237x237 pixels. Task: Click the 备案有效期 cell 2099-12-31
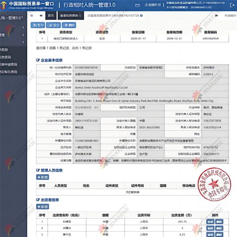pyautogui.click(x=174, y=39)
